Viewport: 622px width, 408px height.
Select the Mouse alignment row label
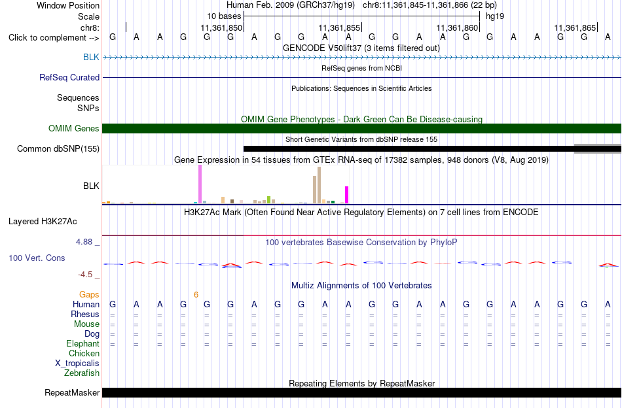(x=86, y=324)
